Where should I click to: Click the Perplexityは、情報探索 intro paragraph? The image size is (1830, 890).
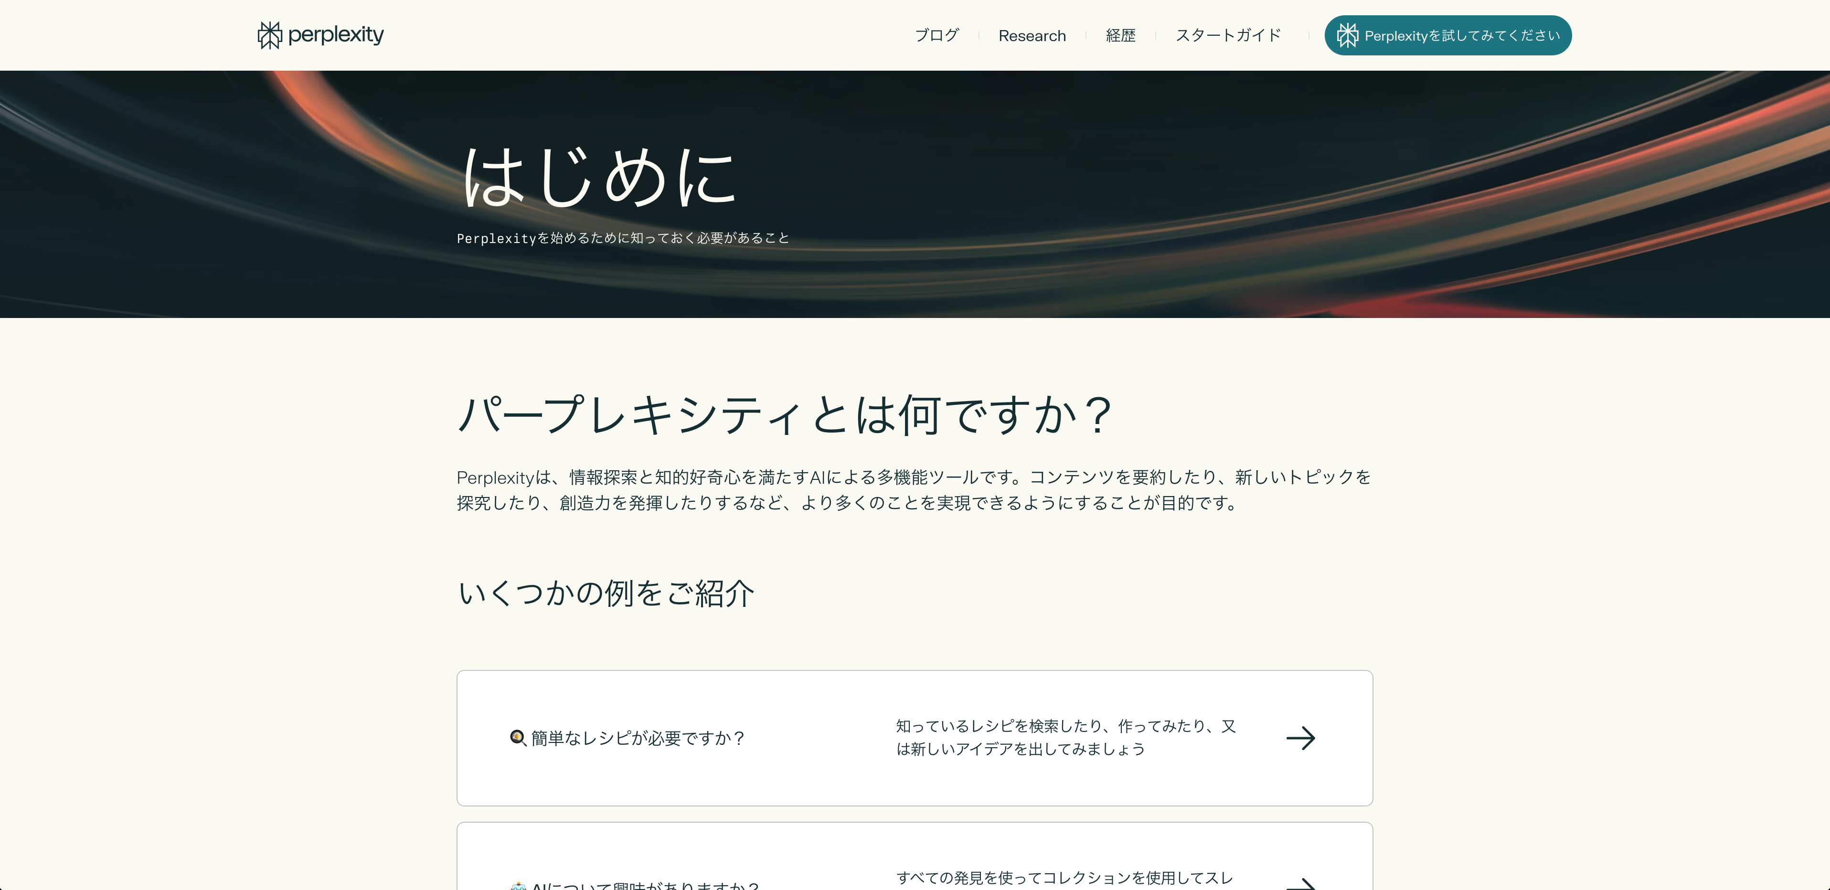[x=914, y=490]
